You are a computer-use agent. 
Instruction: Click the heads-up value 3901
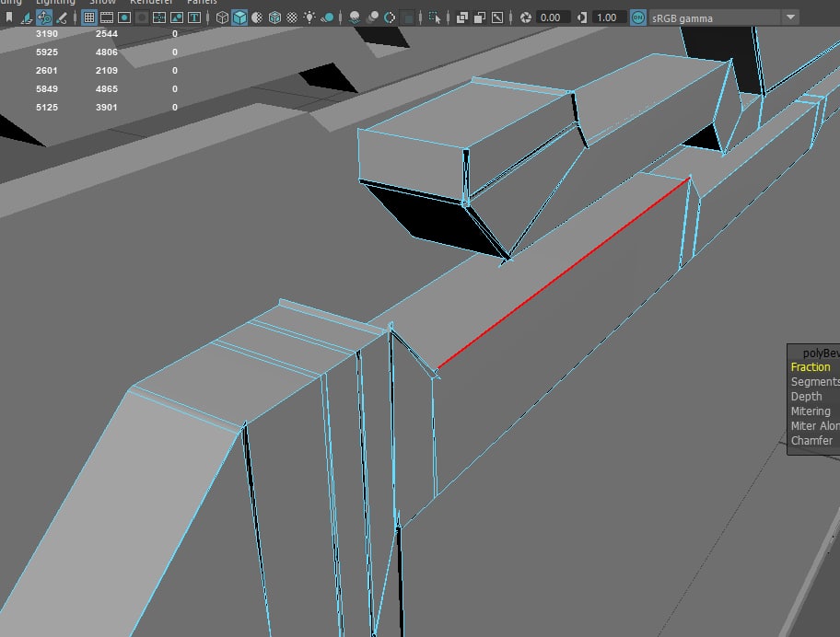click(107, 107)
